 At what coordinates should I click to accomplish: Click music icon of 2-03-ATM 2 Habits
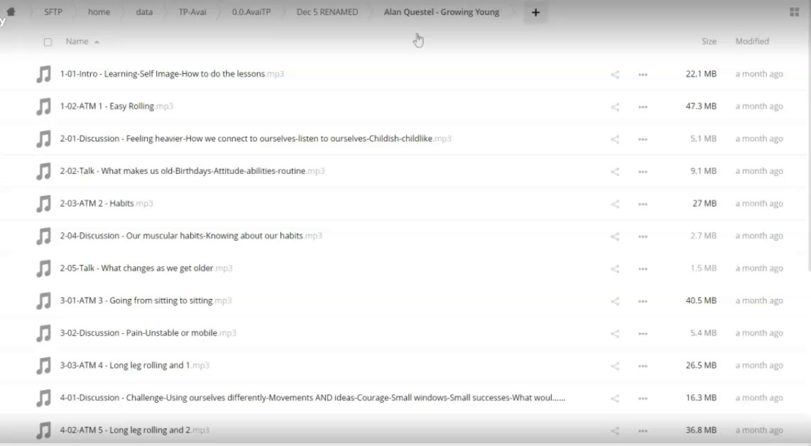(x=44, y=203)
